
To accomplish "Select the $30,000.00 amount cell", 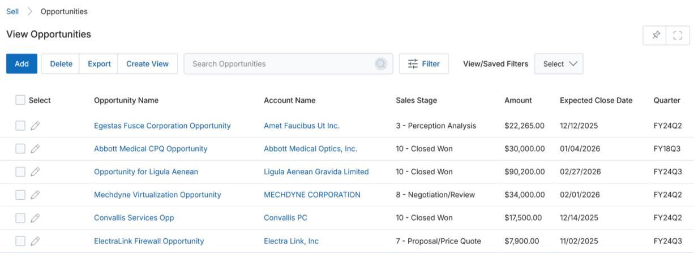I will 525,149.
